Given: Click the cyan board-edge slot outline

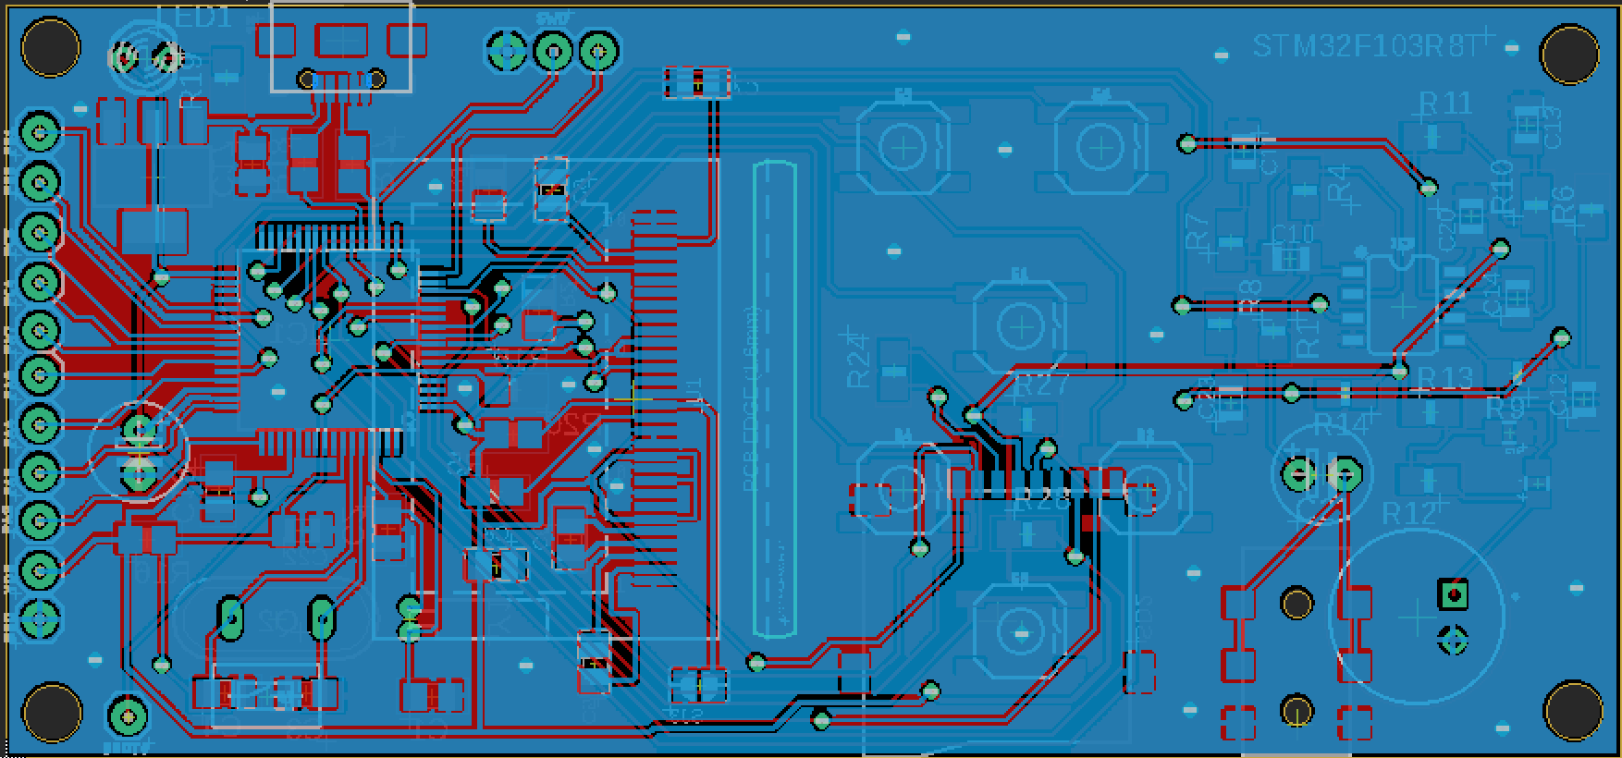Looking at the screenshot, I should (775, 399).
